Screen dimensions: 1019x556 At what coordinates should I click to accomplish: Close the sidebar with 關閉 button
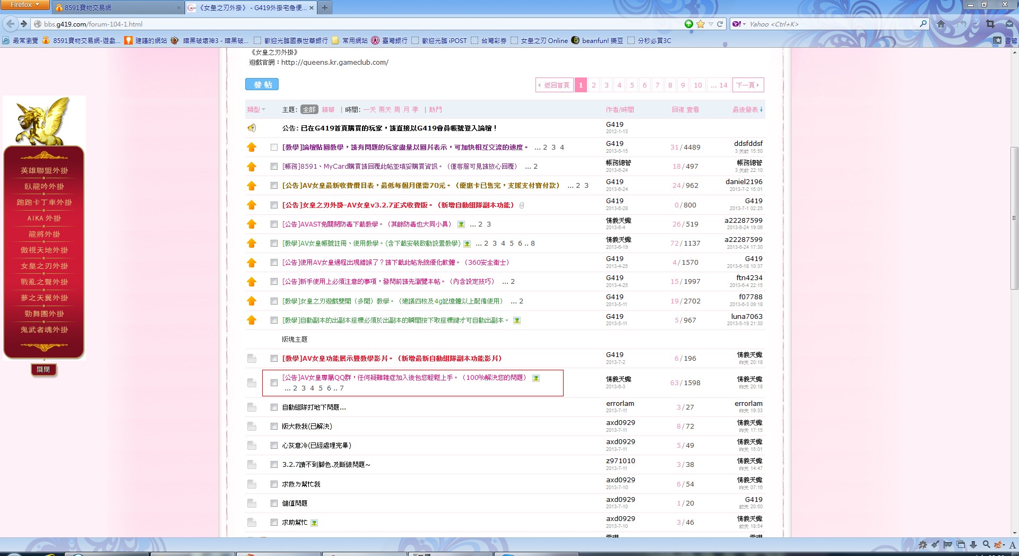(x=44, y=370)
